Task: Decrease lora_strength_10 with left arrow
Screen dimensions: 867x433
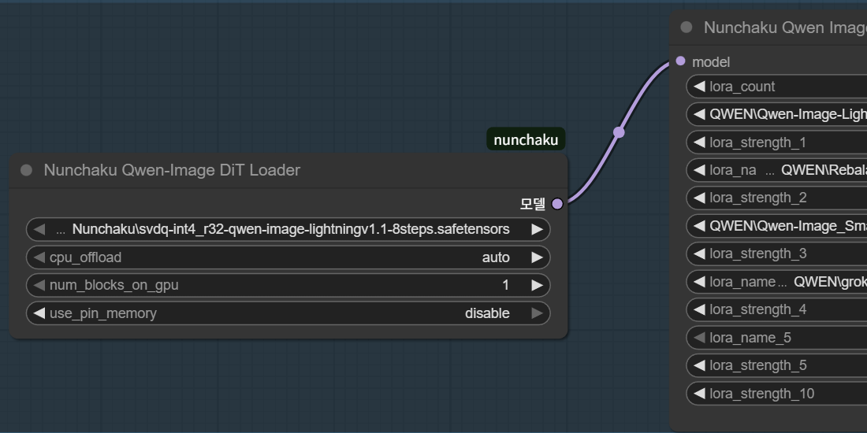Action: click(x=699, y=394)
